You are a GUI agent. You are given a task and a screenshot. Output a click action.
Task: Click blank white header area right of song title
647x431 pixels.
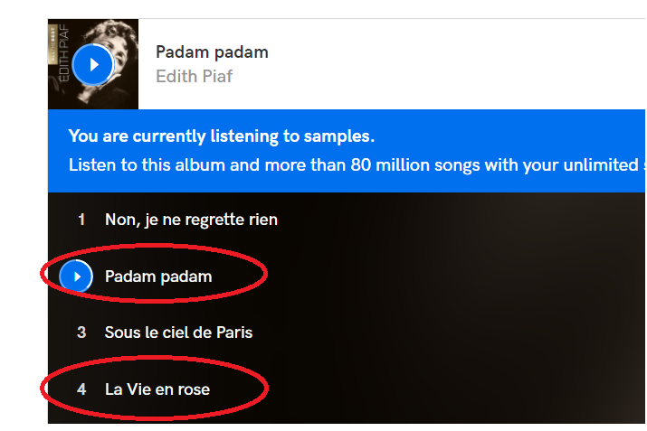452,63
